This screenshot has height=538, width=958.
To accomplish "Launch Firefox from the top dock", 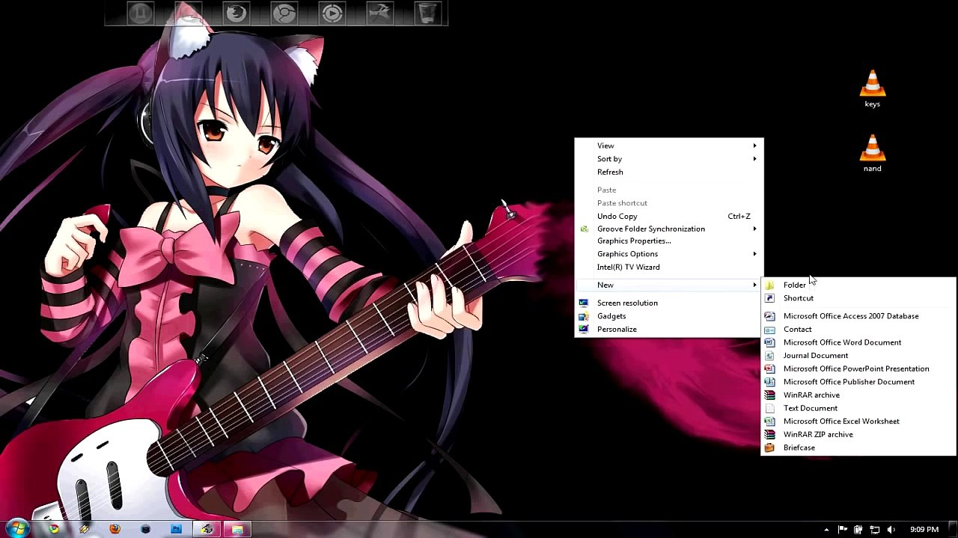I will tap(237, 13).
